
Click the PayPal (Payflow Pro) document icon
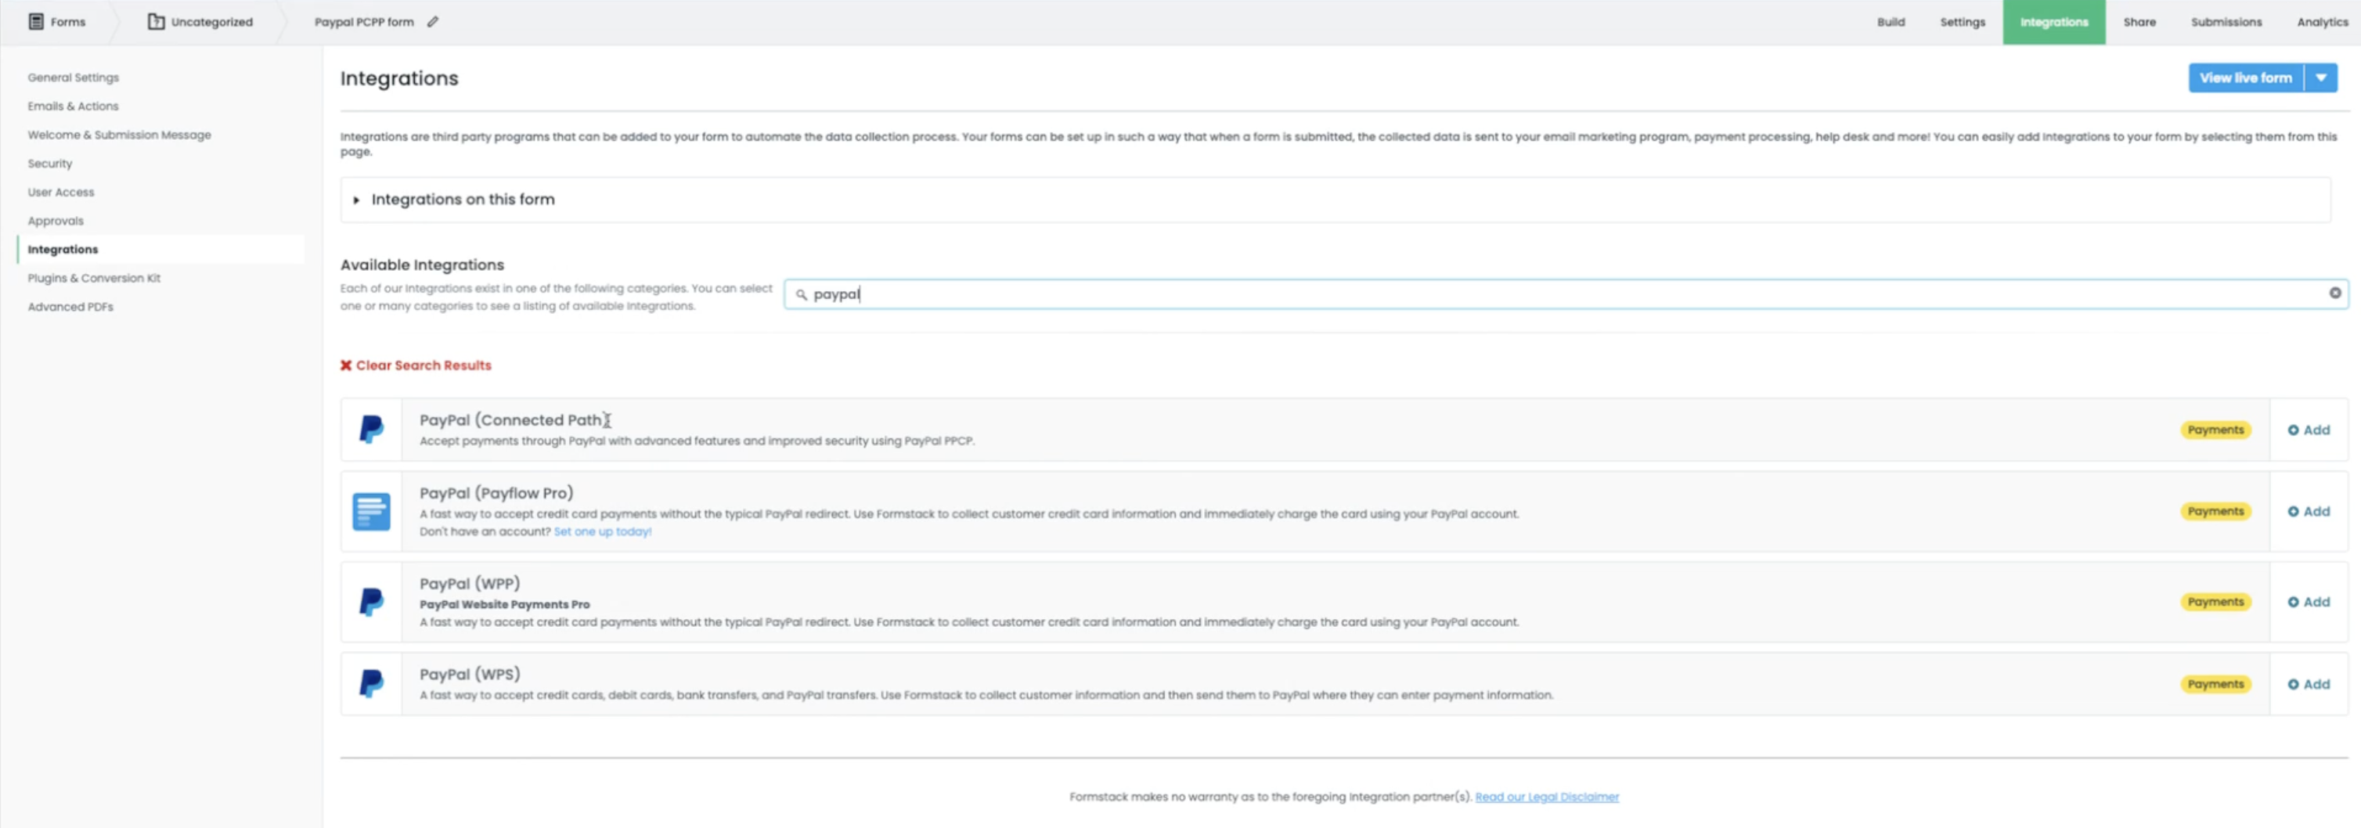[371, 512]
